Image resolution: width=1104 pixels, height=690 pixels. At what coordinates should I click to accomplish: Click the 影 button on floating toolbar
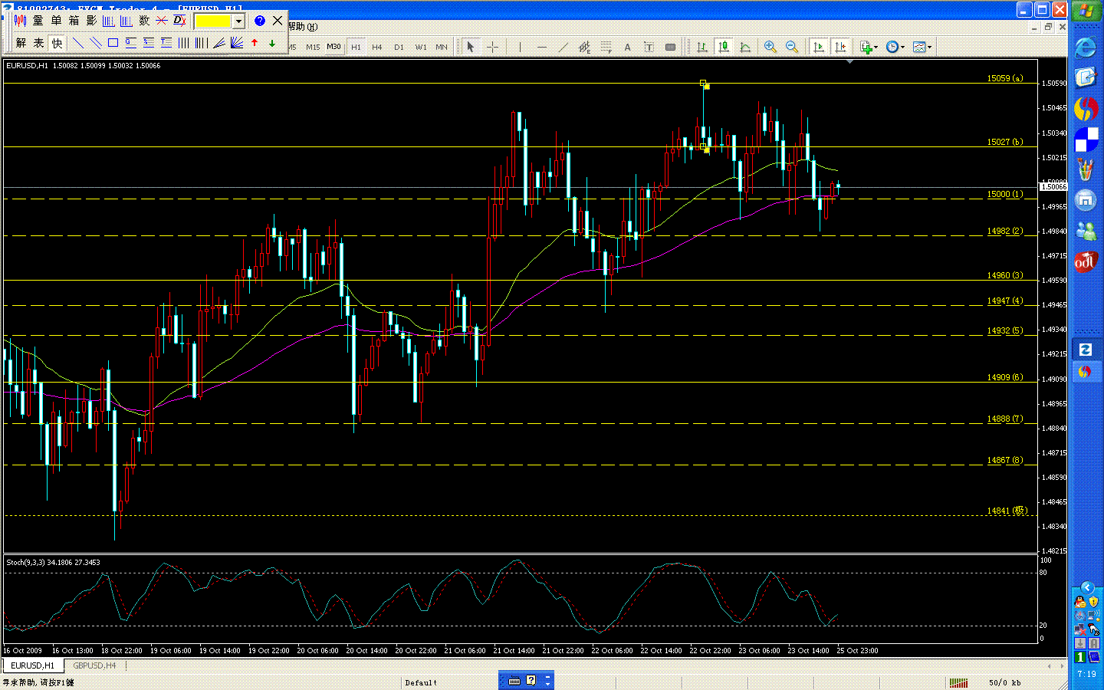91,21
